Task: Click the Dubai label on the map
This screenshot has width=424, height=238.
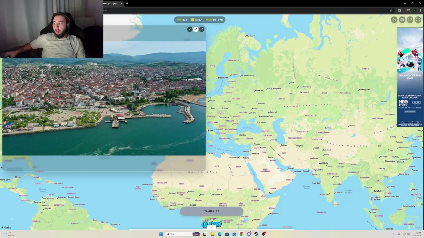Action: click(x=291, y=168)
